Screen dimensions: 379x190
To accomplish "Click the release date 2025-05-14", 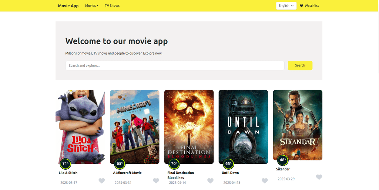I will [x=177, y=183].
